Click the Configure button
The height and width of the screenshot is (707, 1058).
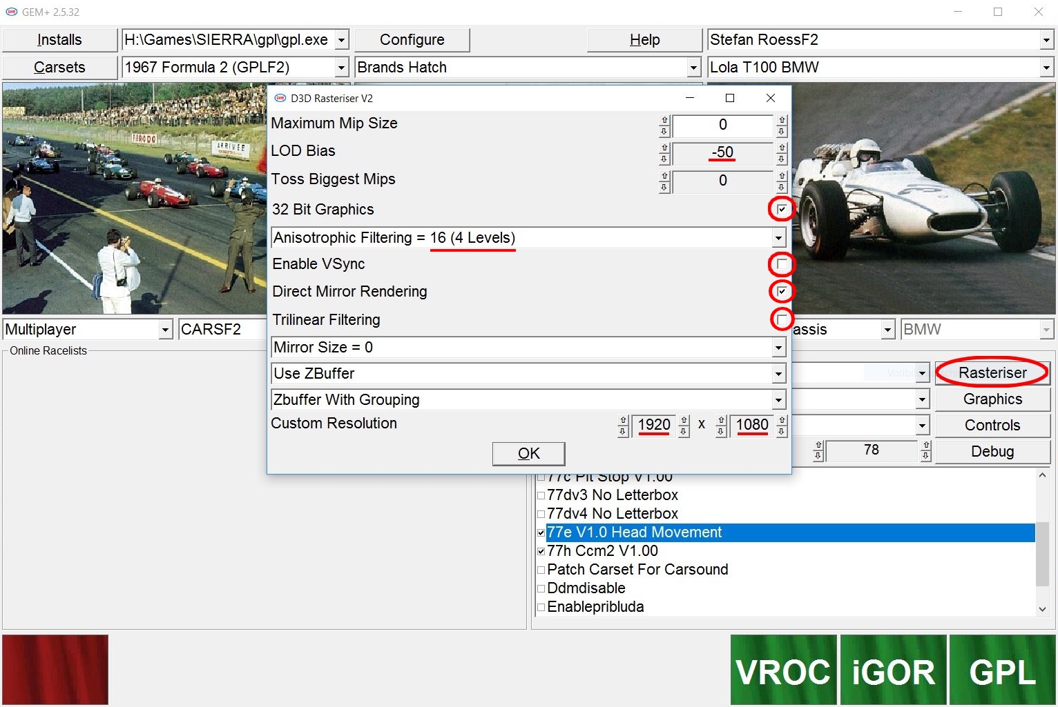click(412, 40)
